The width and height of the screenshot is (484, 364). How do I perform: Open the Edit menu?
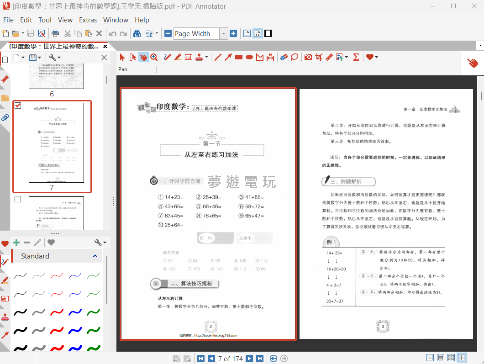(x=26, y=20)
